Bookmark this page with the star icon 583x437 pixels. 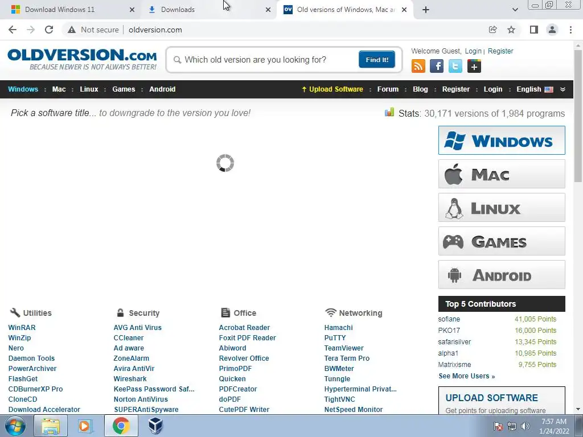(511, 30)
